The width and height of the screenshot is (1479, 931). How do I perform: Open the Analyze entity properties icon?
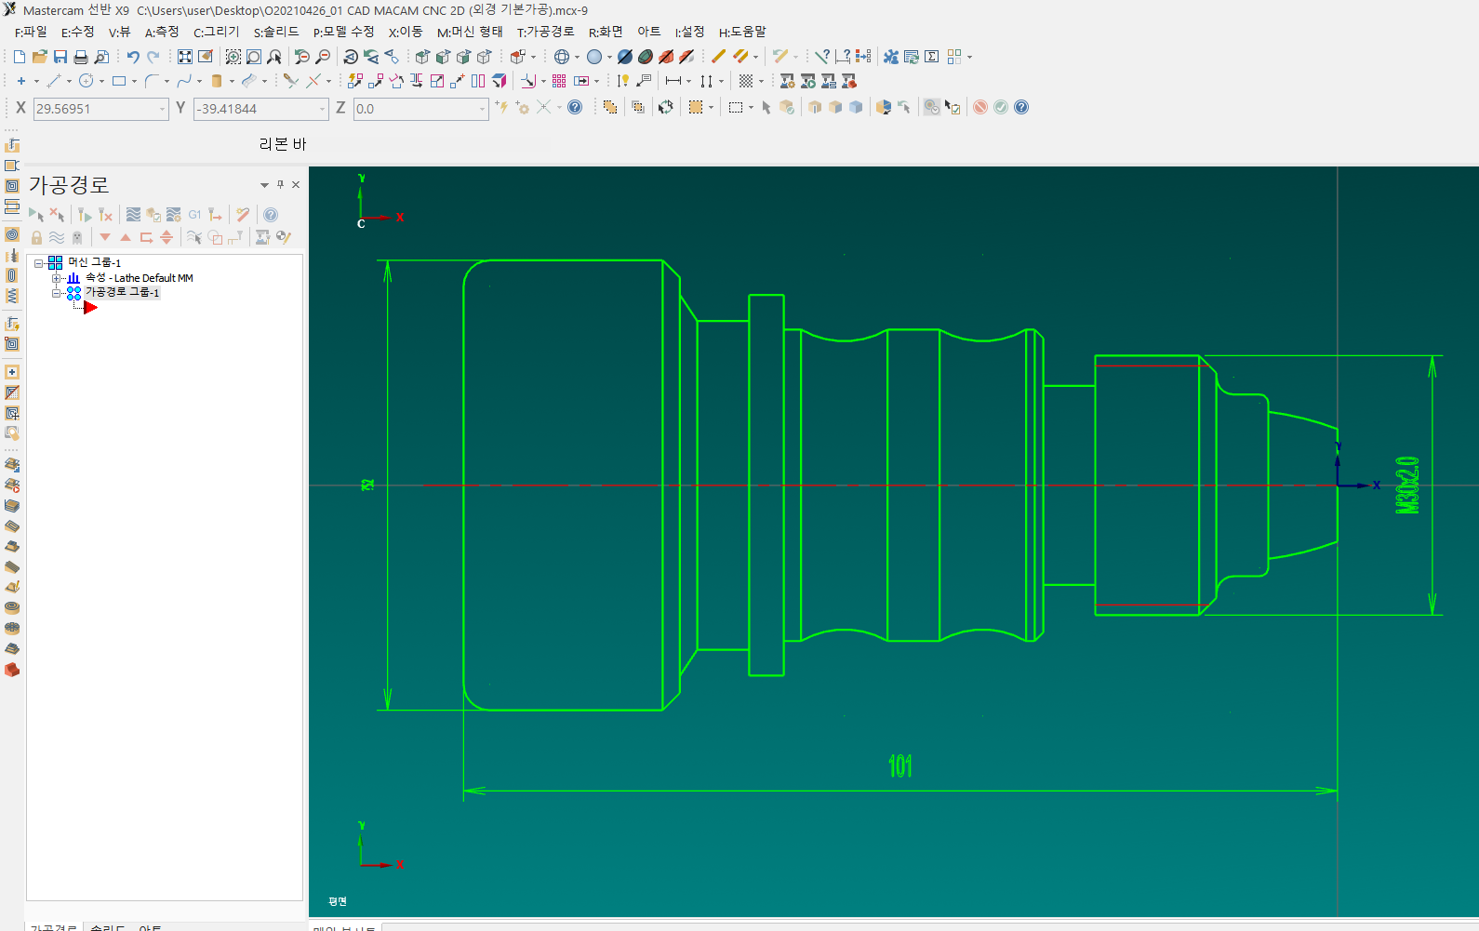pos(822,57)
